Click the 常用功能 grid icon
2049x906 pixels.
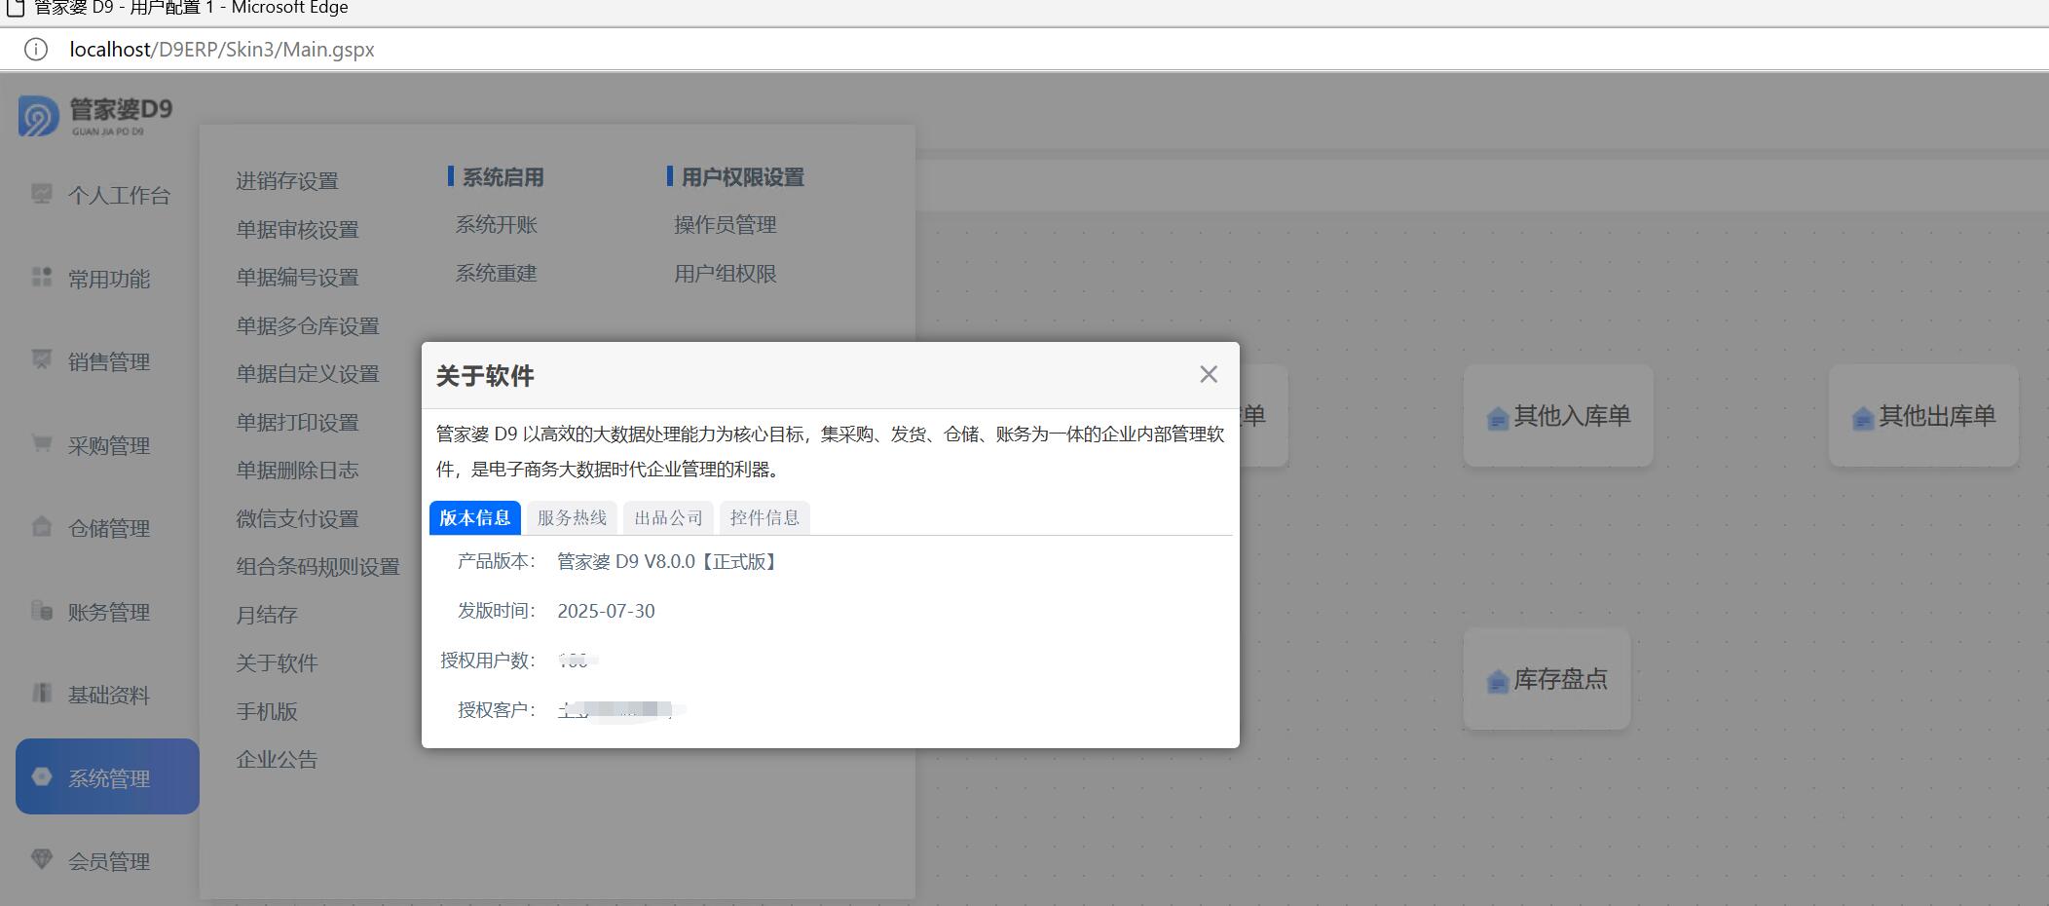[x=42, y=278]
